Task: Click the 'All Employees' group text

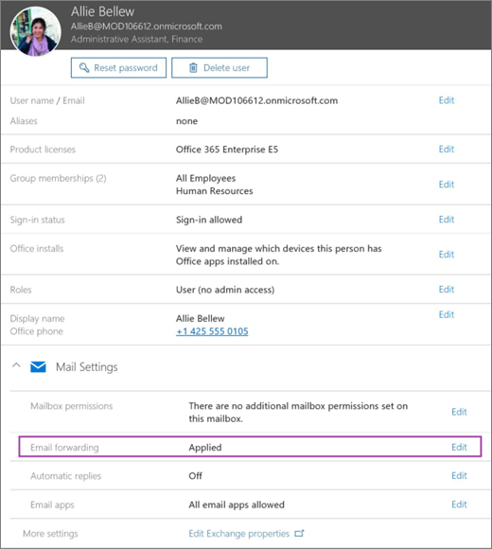Action: coord(205,178)
